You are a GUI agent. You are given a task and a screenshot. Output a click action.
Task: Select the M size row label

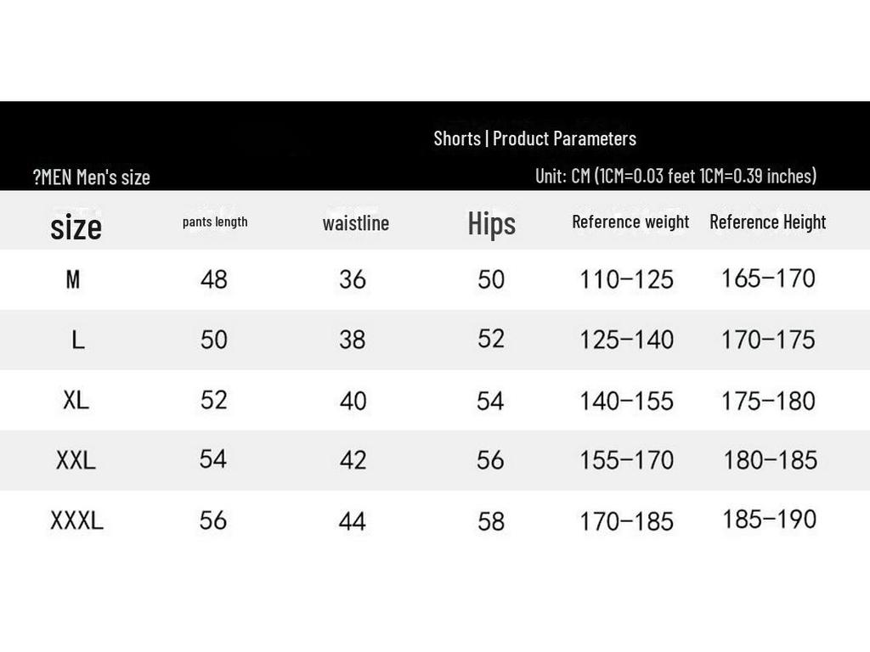coord(73,279)
